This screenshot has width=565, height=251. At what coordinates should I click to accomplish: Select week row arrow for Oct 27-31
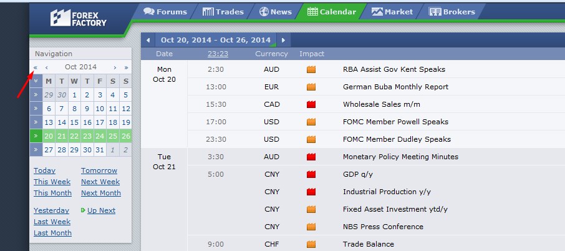(36, 150)
